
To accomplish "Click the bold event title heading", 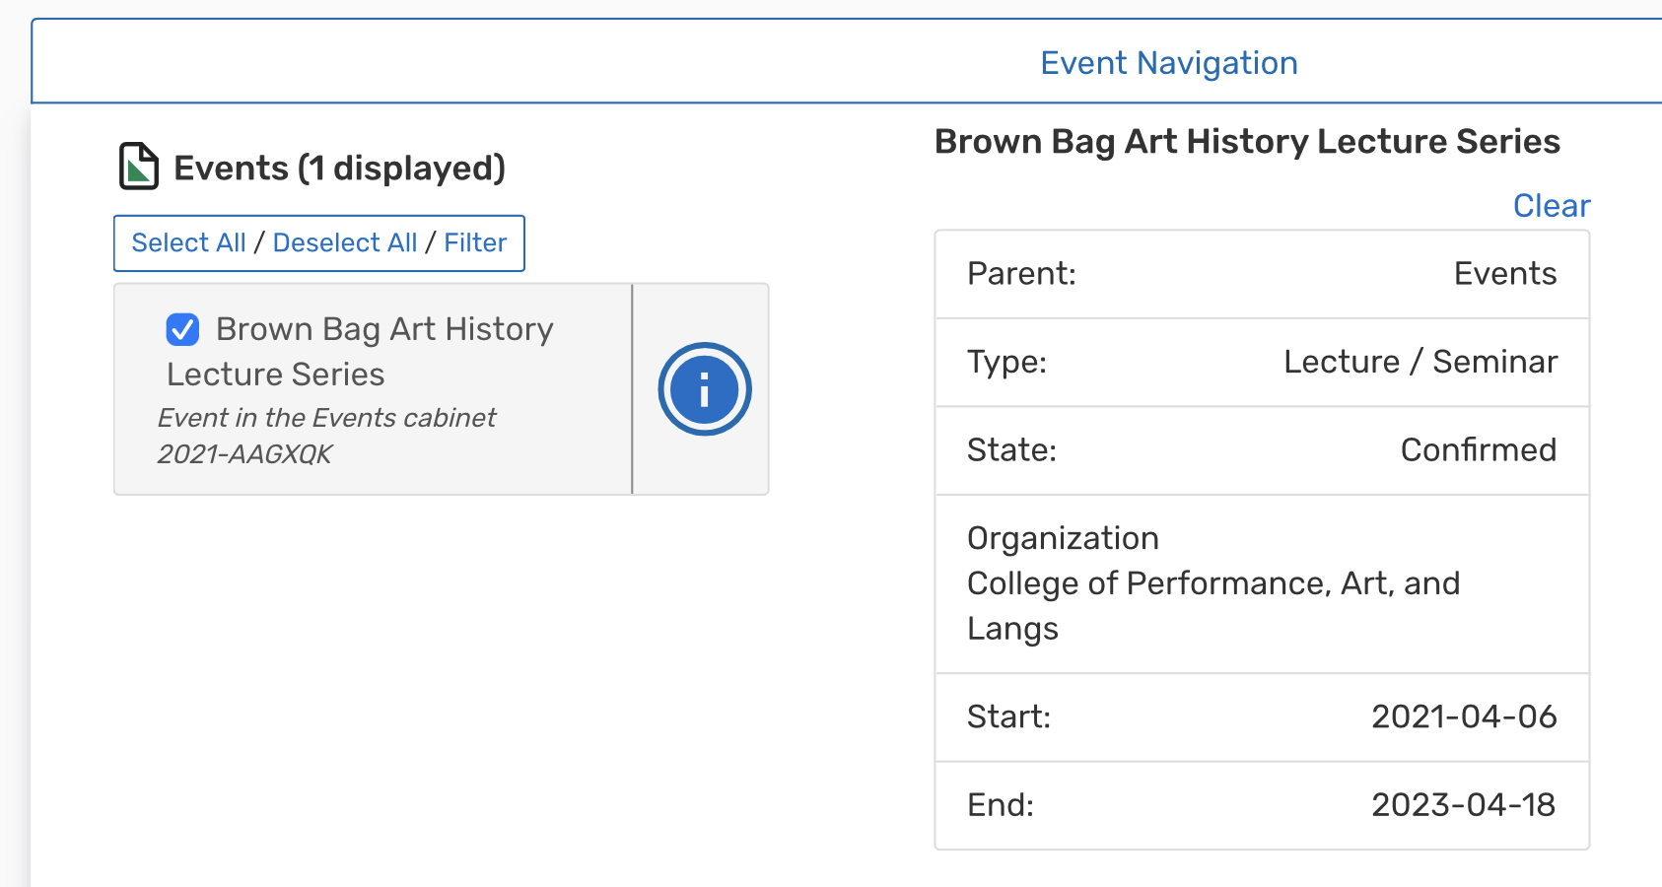I will tap(1246, 142).
